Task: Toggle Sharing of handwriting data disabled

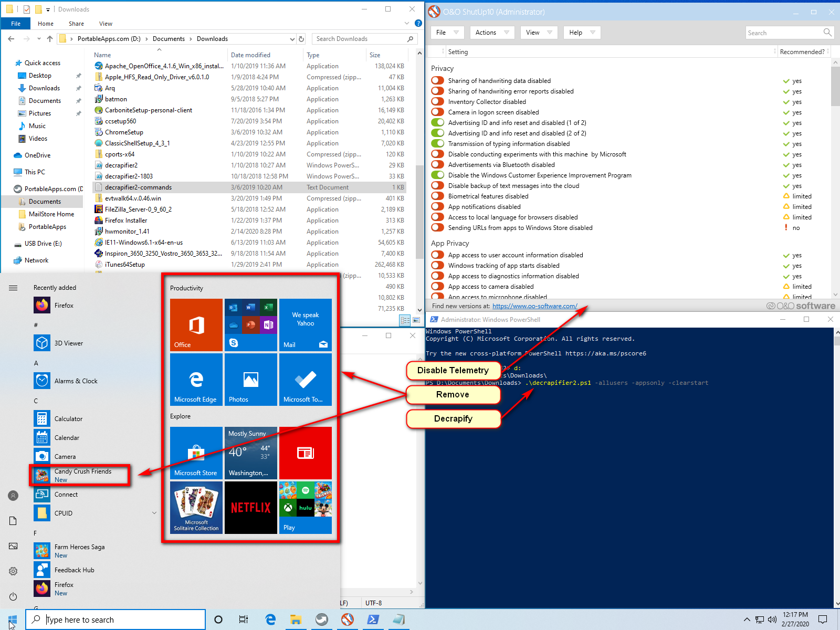Action: 437,81
